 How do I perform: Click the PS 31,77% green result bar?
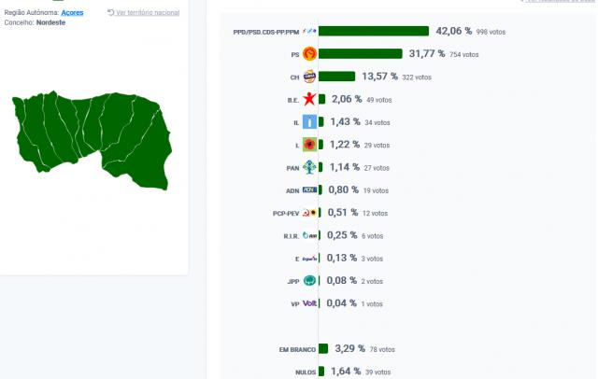pos(361,54)
